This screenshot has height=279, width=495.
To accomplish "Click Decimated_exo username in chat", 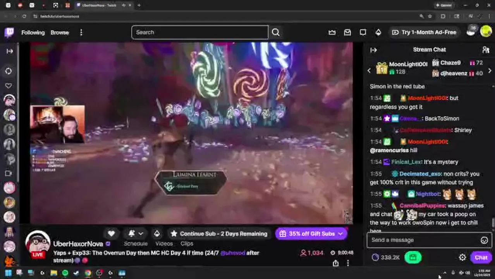I will point(420,174).
